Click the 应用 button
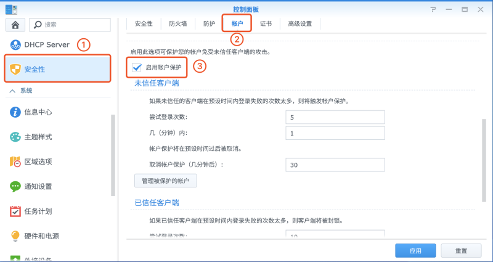 coord(415,251)
